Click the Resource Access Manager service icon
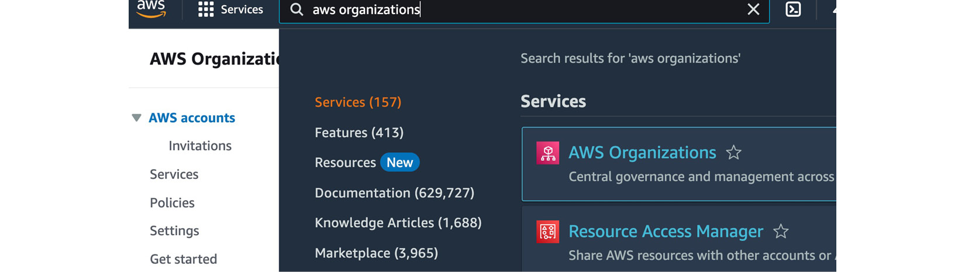This screenshot has width=965, height=272. click(547, 232)
